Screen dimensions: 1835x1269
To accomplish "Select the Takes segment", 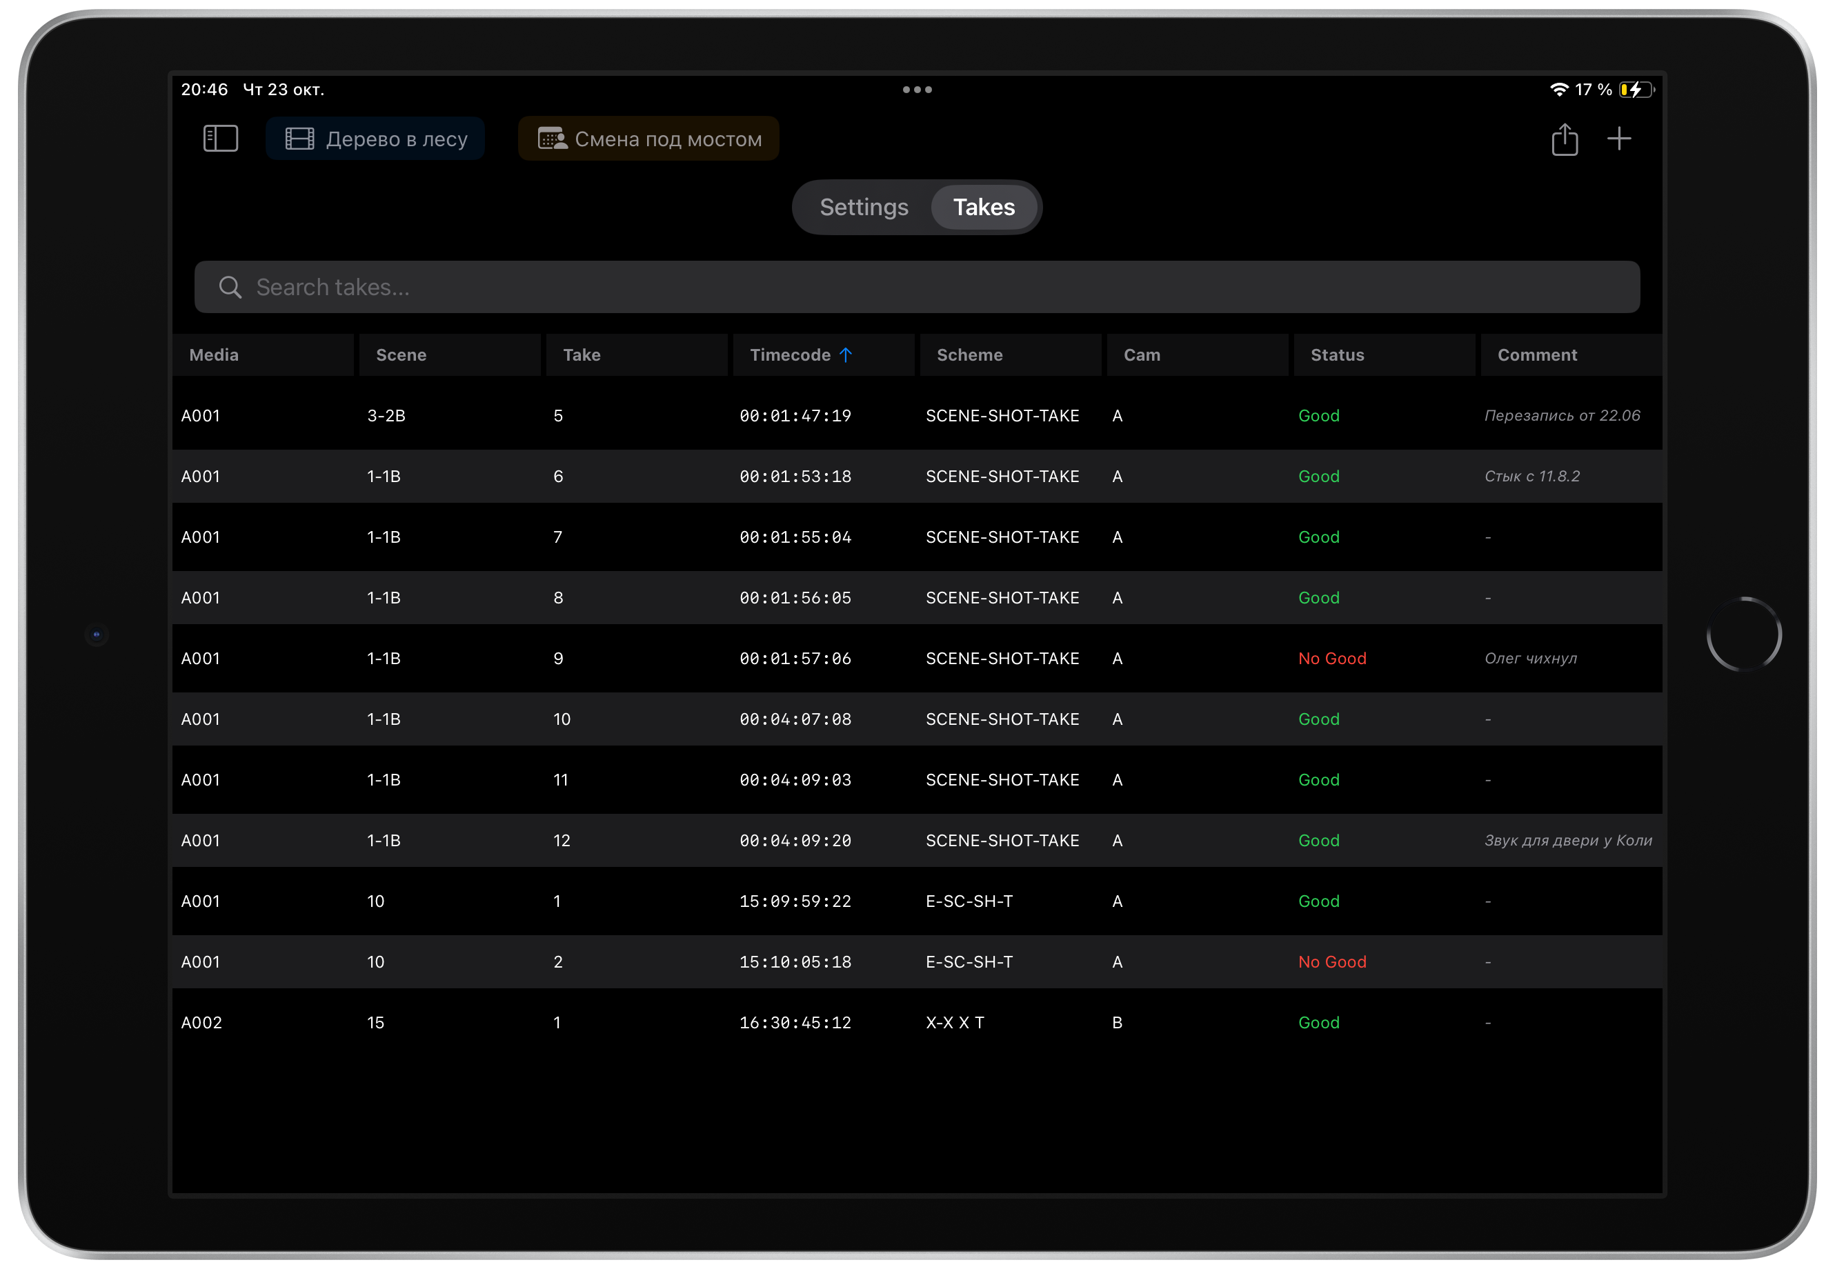I will pyautogui.click(x=984, y=208).
